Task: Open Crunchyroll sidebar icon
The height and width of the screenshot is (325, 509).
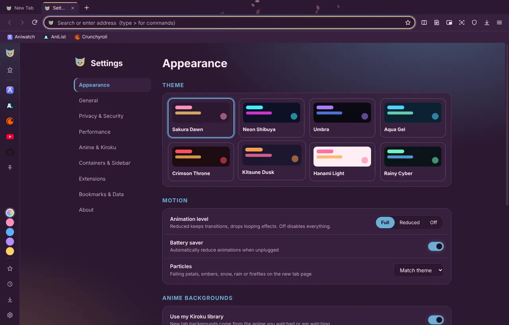Action: point(10,121)
